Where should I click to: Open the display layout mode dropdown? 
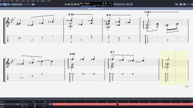point(21,4)
